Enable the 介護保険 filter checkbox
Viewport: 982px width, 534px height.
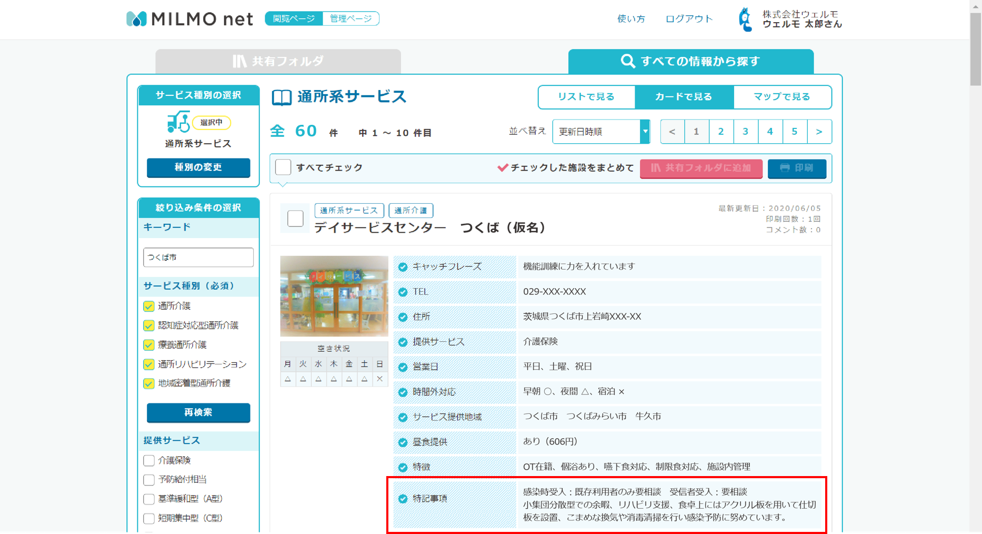(149, 461)
